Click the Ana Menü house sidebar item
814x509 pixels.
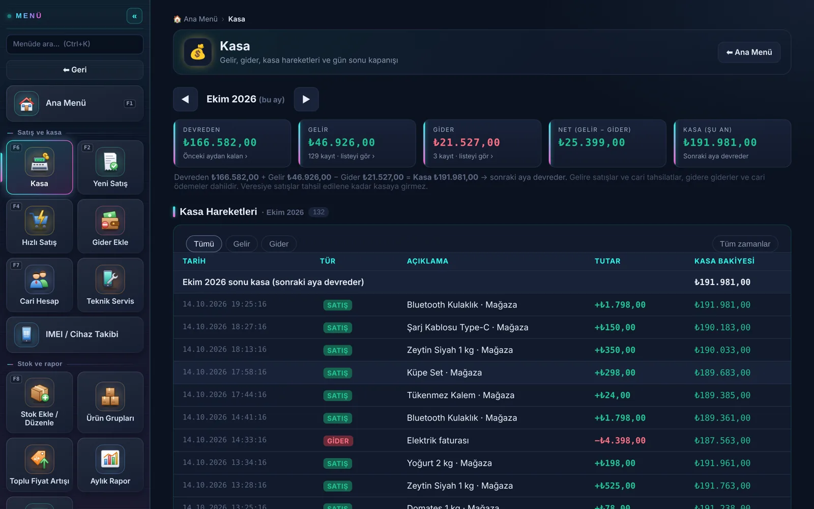pyautogui.click(x=75, y=103)
